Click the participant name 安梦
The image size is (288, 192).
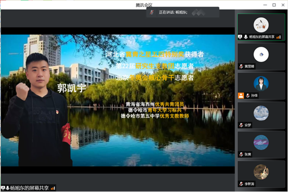click(x=248, y=125)
